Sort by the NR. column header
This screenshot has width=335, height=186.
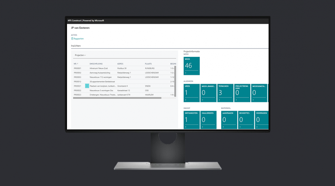click(x=76, y=64)
